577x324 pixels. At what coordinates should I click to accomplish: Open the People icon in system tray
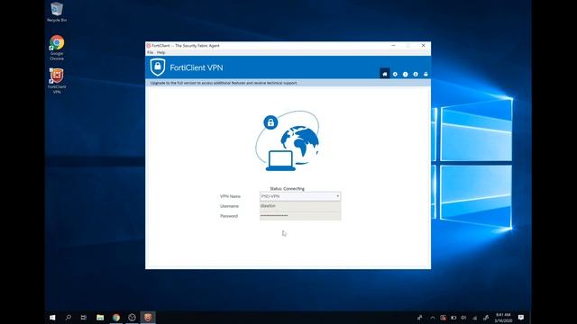tap(420, 318)
